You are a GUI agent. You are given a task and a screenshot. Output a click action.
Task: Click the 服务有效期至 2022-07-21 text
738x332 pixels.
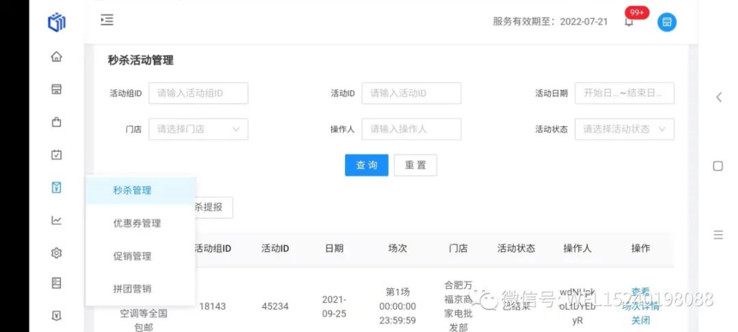pos(550,22)
